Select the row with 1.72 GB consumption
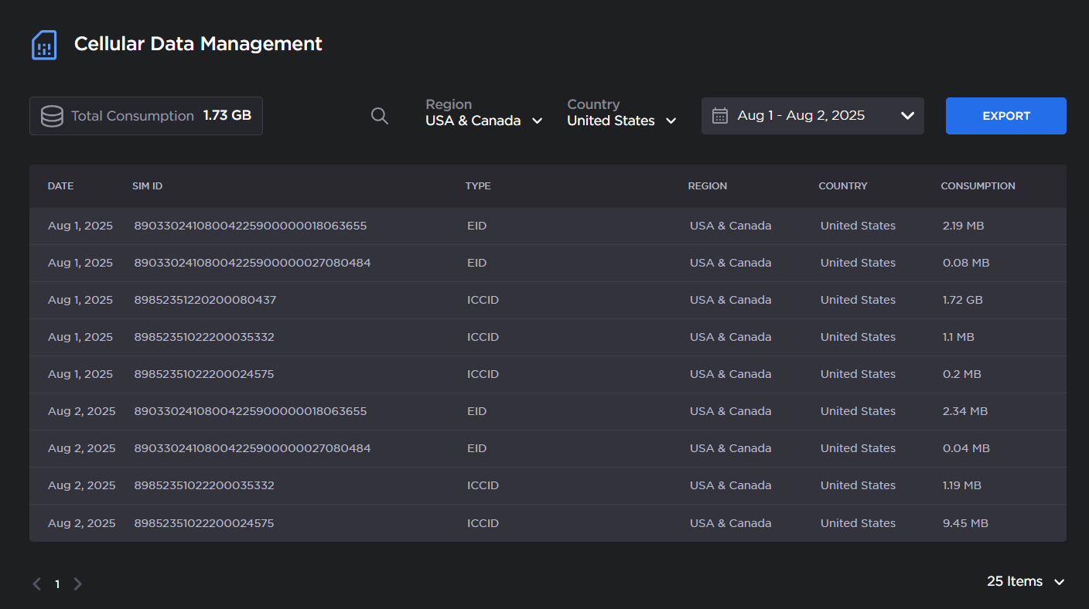Image resolution: width=1089 pixels, height=609 pixels. [548, 300]
